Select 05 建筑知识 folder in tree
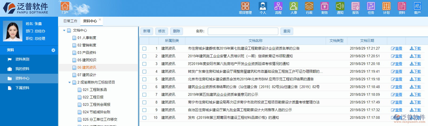 pos(87,60)
